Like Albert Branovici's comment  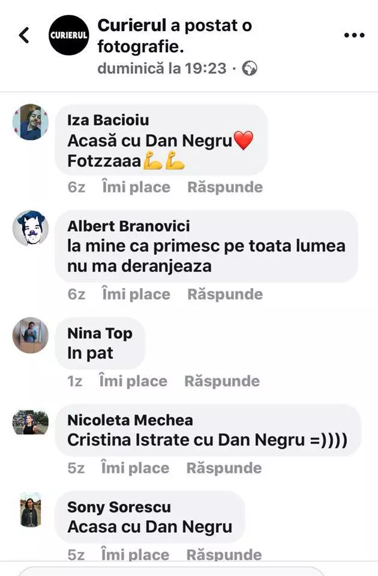(136, 294)
